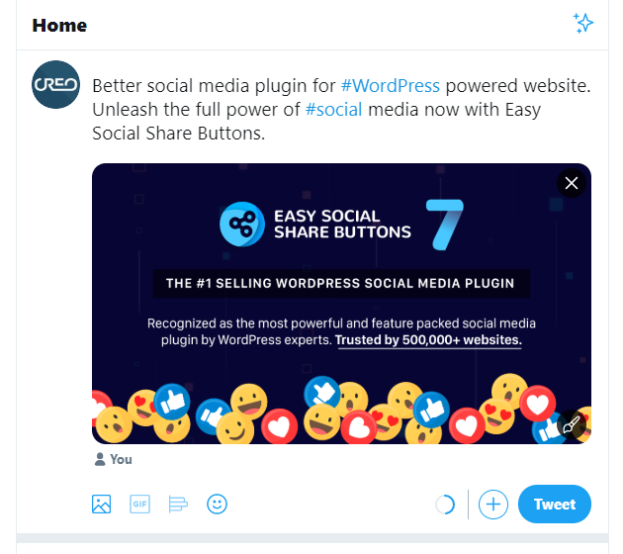
Task: Click the large number 7 in image
Action: pyautogui.click(x=443, y=223)
